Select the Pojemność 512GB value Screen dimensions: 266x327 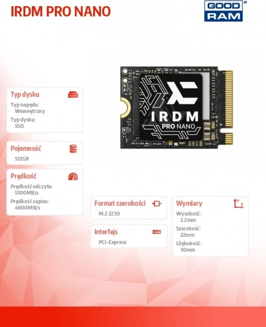[22, 159]
